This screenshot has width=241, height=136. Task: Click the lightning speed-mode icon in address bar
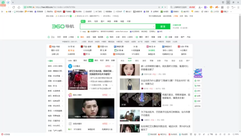[162, 7]
